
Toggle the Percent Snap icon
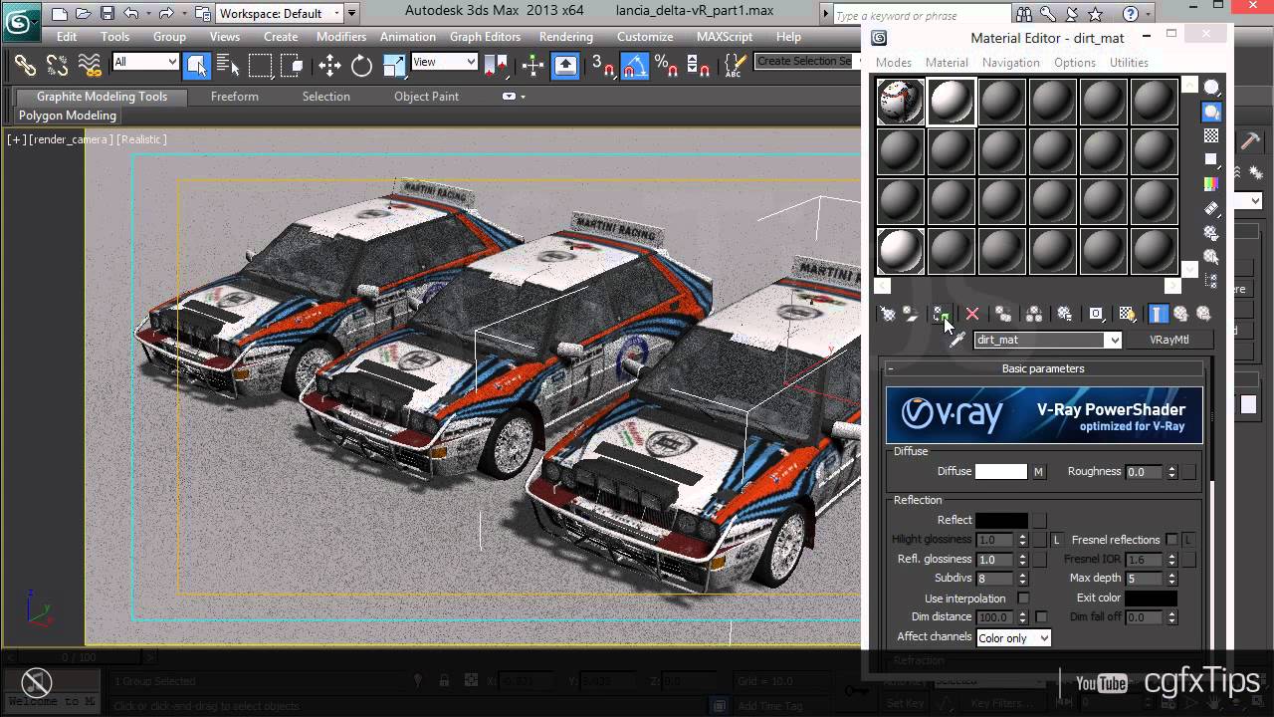point(666,66)
